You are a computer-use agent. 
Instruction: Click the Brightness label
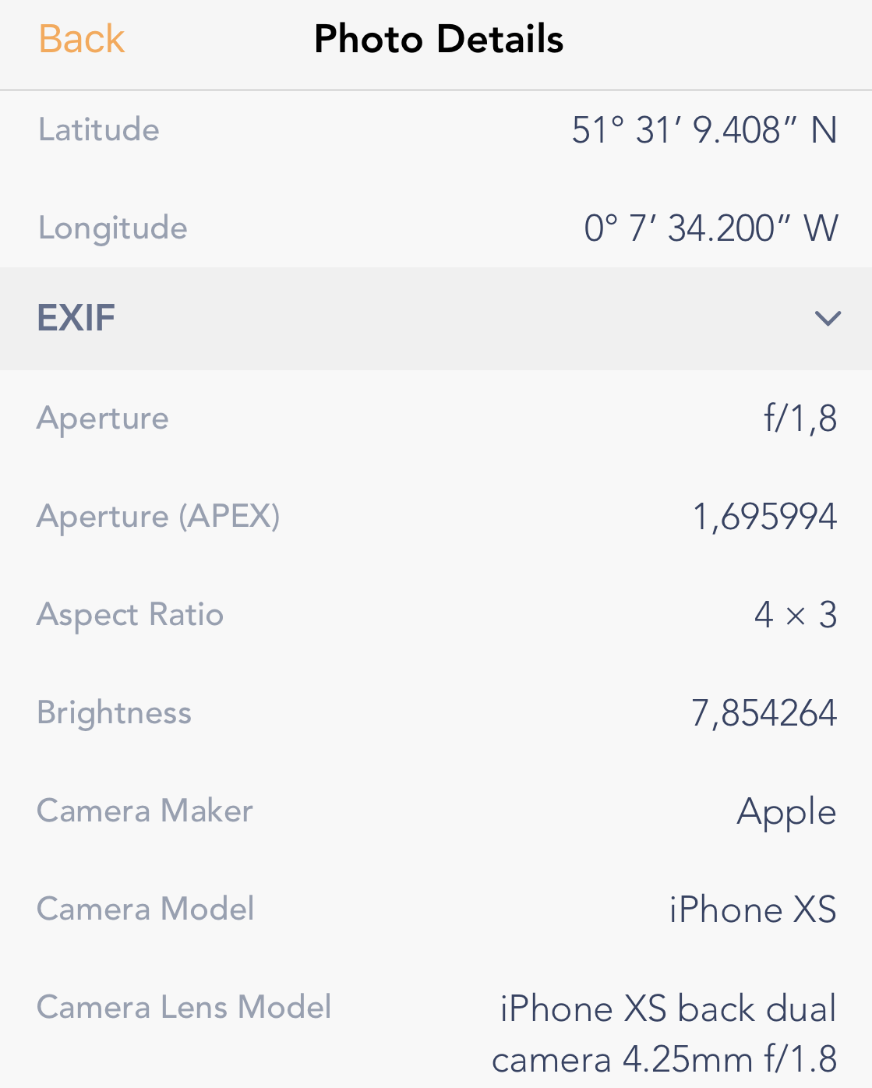coord(115,712)
